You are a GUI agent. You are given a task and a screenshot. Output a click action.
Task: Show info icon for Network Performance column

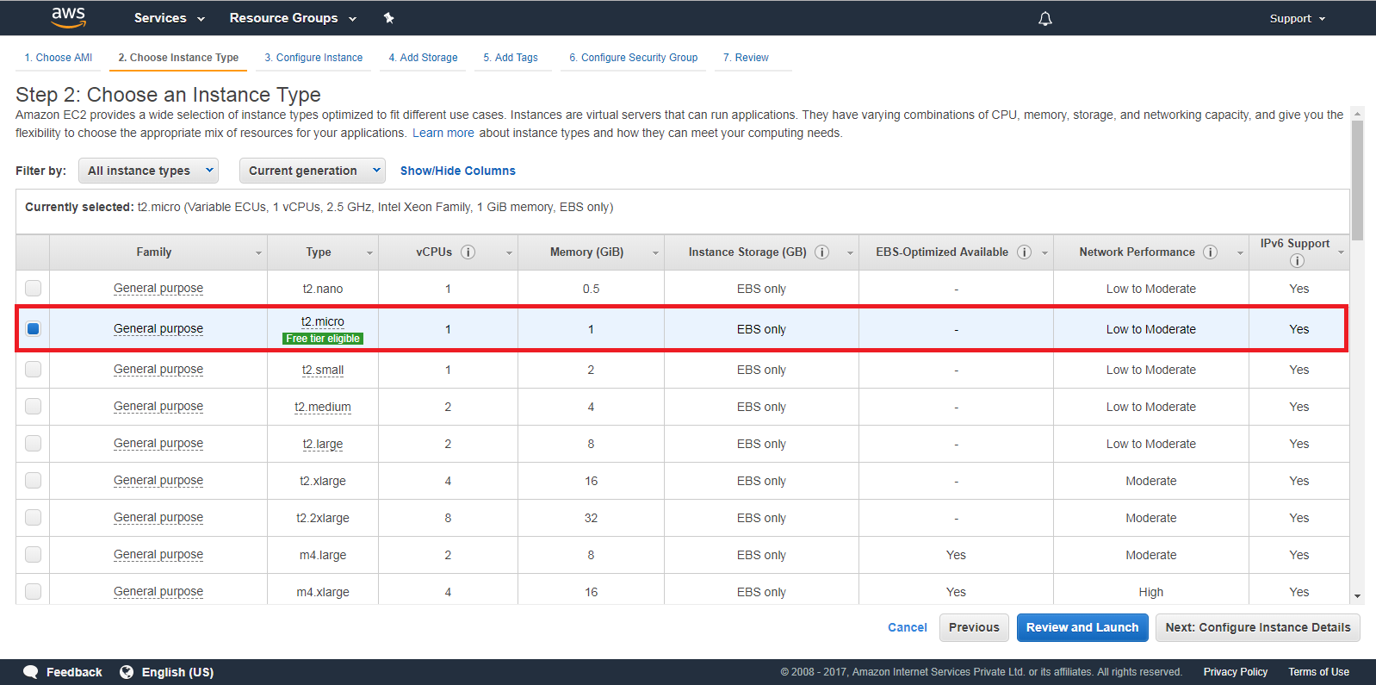tap(1210, 252)
